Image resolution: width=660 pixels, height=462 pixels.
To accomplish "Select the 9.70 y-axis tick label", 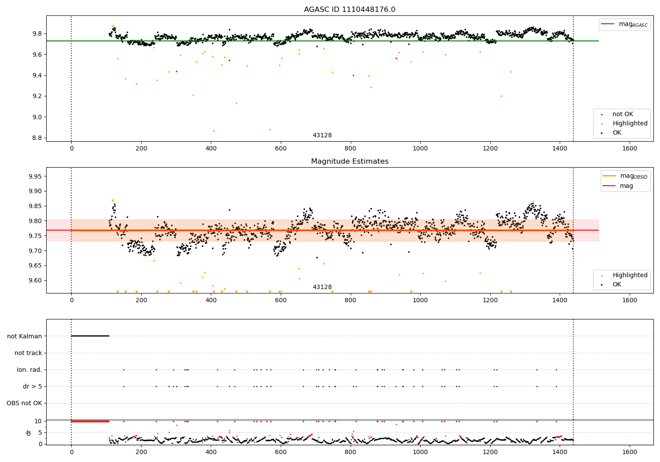I will [35, 251].
